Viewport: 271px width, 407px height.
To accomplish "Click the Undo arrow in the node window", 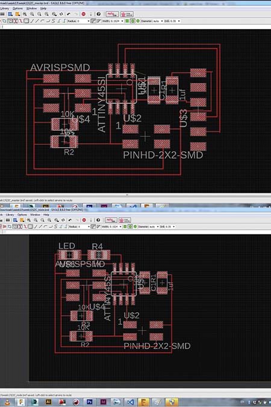I will coord(70,220).
